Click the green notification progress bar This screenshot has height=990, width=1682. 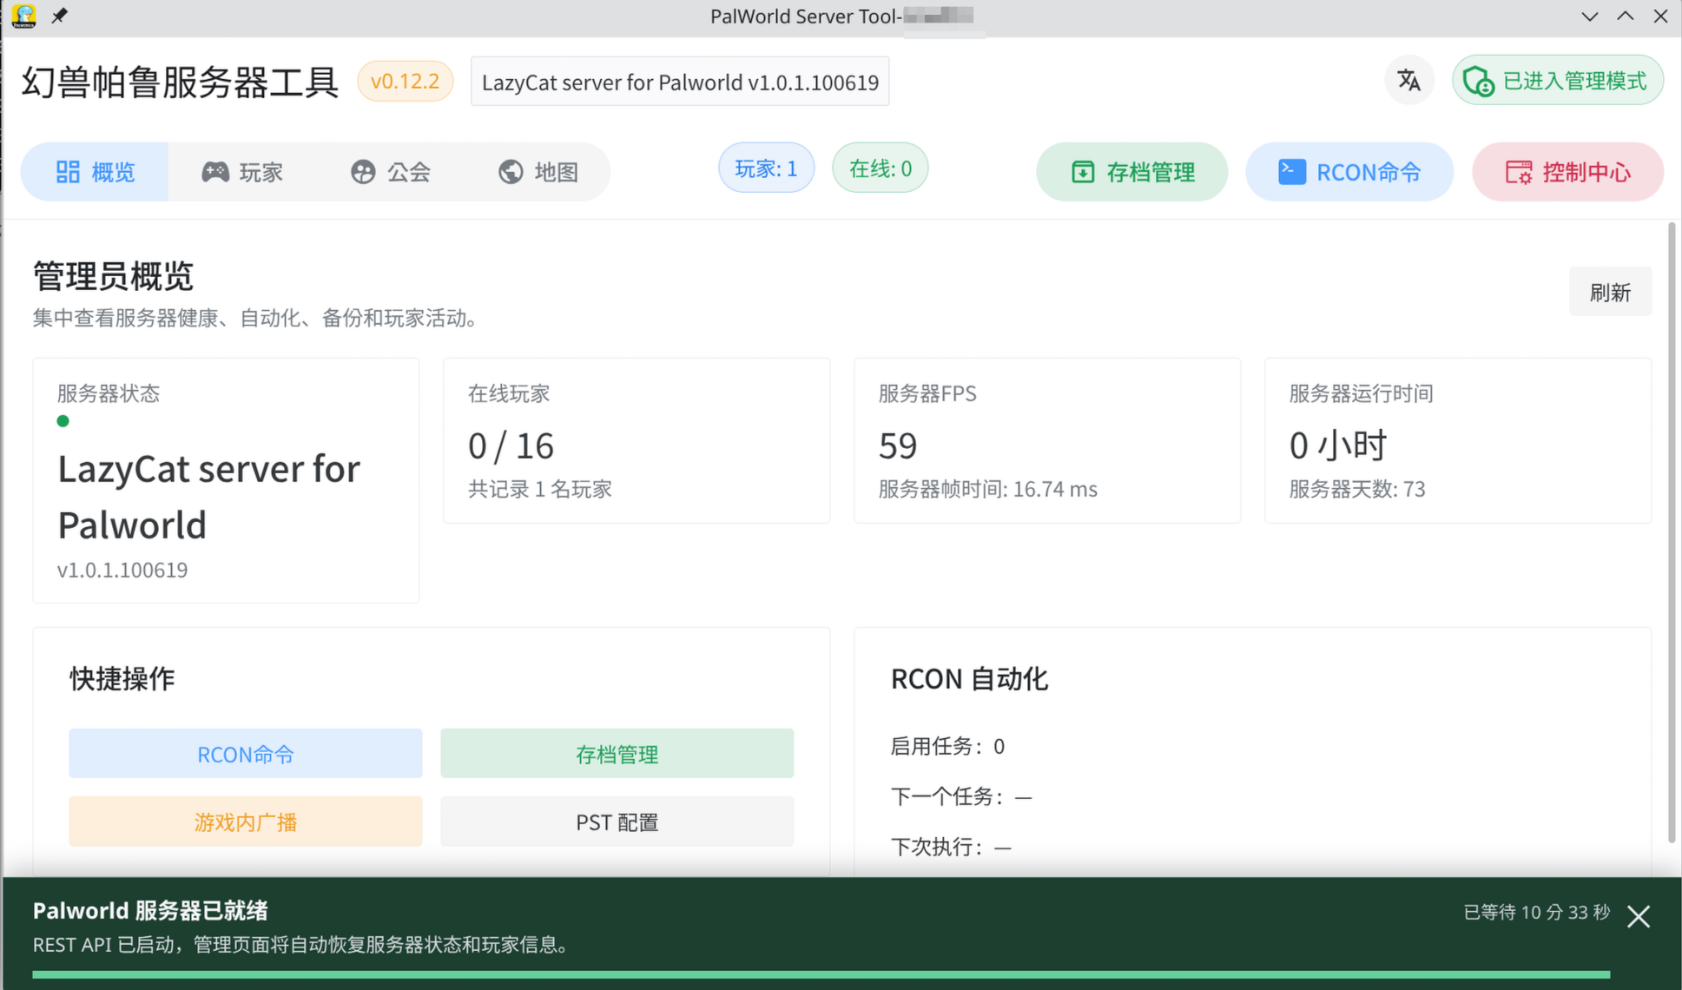pos(821,974)
